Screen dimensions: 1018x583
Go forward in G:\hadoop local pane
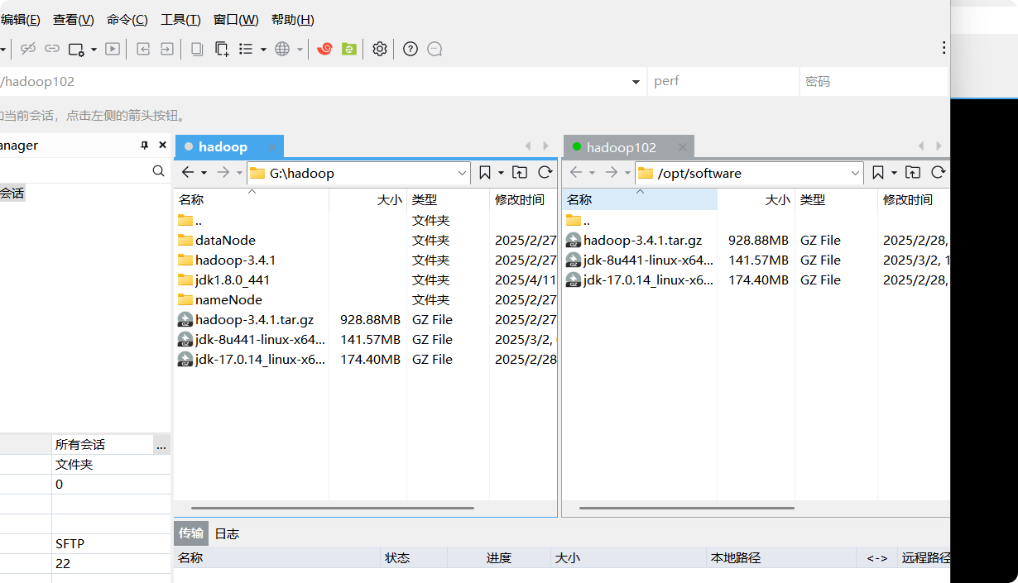(x=223, y=172)
